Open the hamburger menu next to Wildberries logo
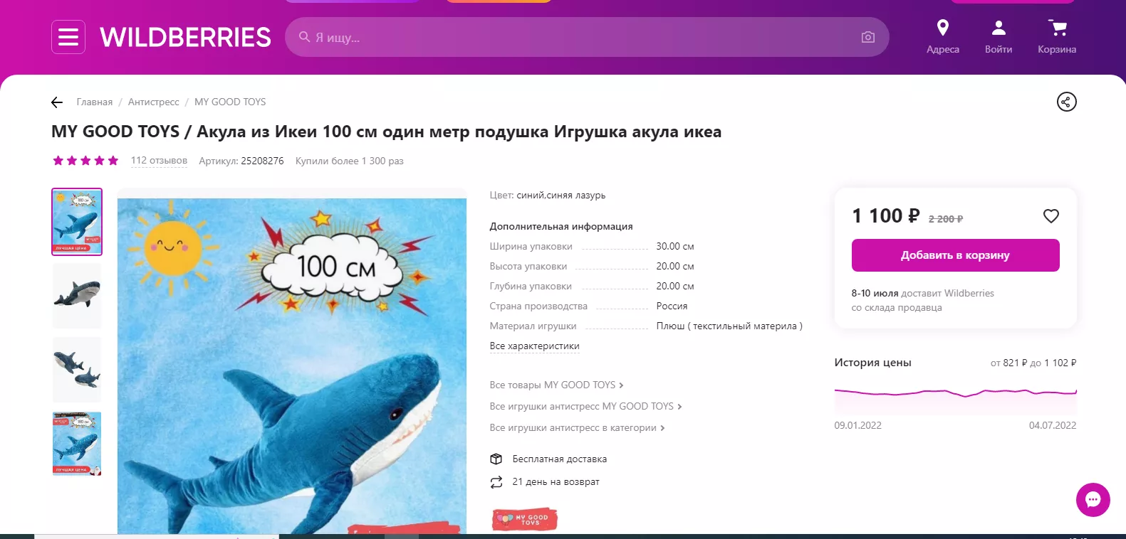Screen dimensions: 1126x539 point(68,37)
